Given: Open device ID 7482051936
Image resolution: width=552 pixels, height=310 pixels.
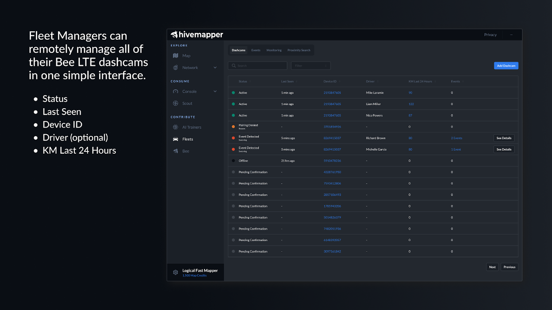Looking at the screenshot, I should point(332,229).
